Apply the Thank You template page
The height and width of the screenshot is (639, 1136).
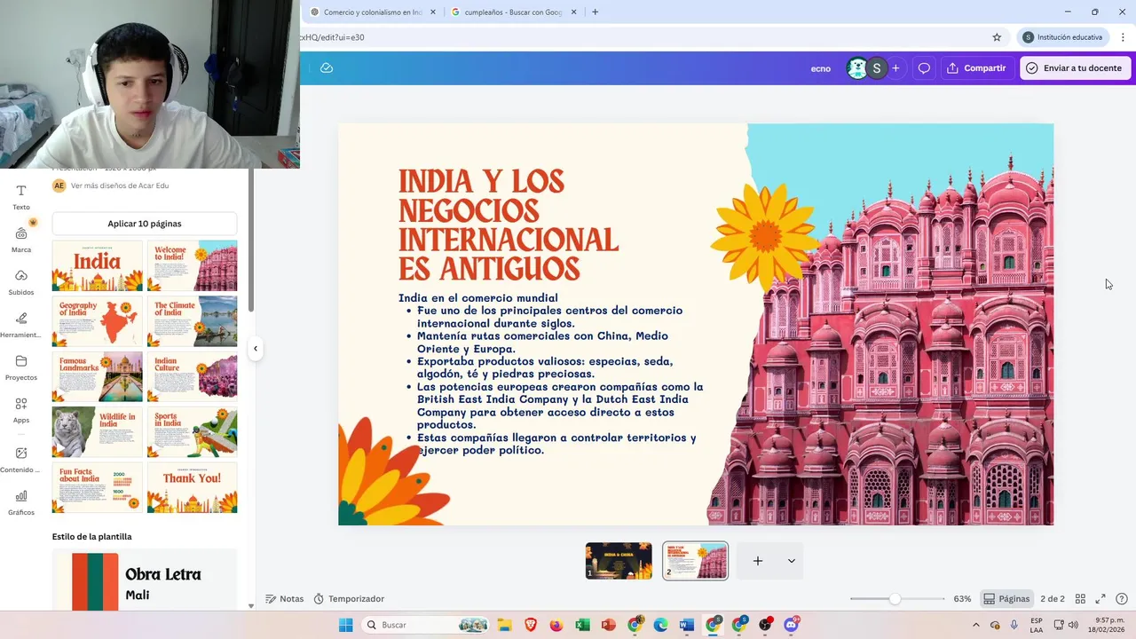[192, 487]
